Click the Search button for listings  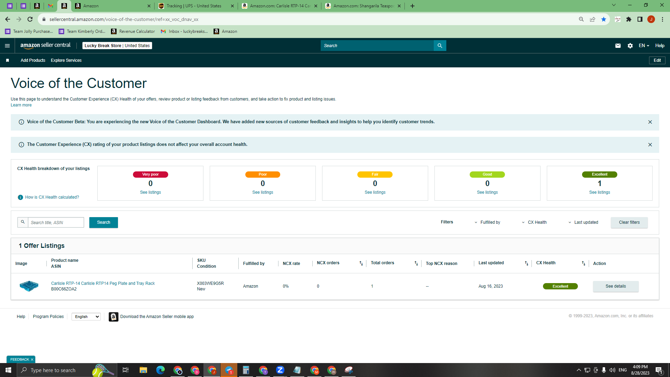click(x=104, y=223)
